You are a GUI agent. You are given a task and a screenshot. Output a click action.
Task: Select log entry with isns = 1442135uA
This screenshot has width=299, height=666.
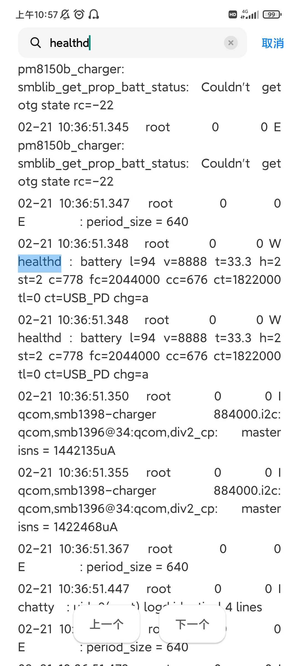[x=149, y=423]
